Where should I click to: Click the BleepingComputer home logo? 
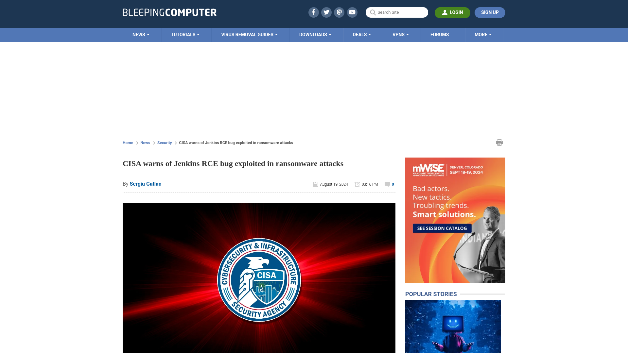click(x=169, y=12)
